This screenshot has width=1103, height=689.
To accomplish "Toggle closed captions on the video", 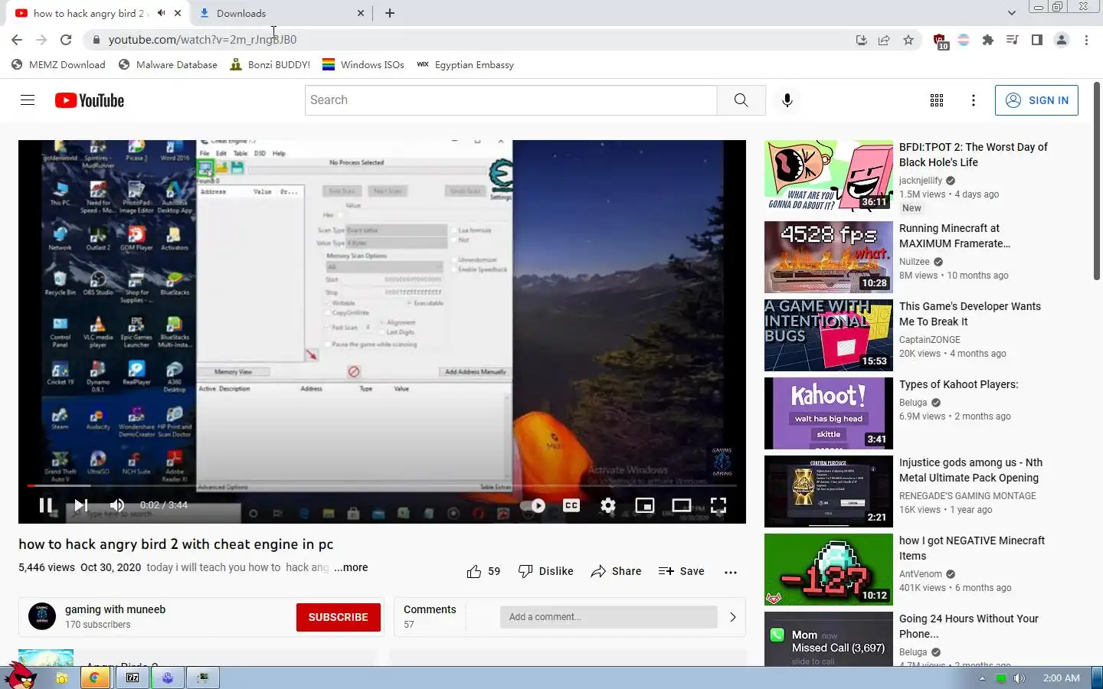I will [571, 505].
